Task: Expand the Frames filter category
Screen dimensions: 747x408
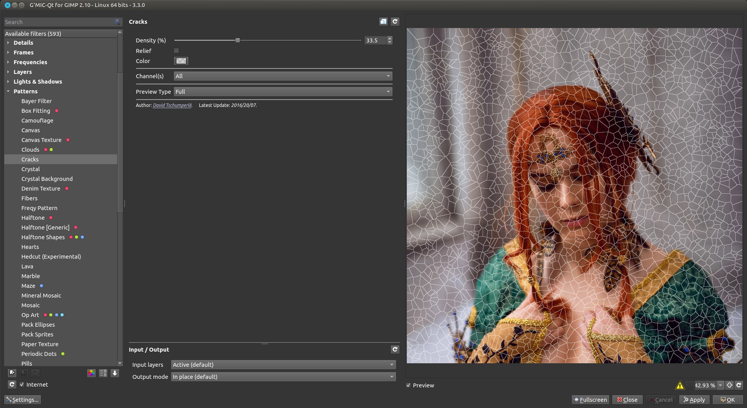Action: click(8, 53)
